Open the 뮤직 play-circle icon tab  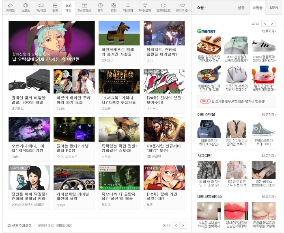pyautogui.click(x=100, y=8)
